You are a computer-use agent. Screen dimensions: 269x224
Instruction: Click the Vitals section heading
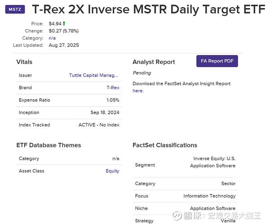[24, 62]
